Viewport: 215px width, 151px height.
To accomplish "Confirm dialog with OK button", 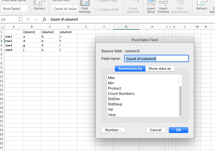I will tap(179, 130).
